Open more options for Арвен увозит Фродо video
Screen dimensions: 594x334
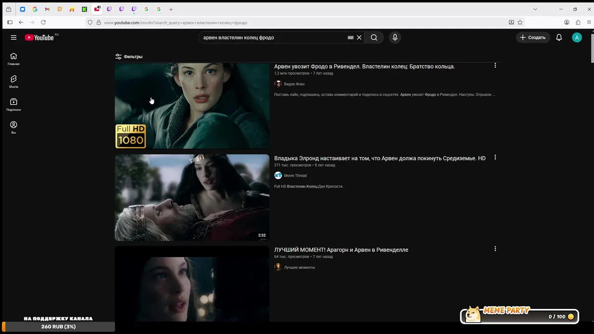tap(495, 66)
